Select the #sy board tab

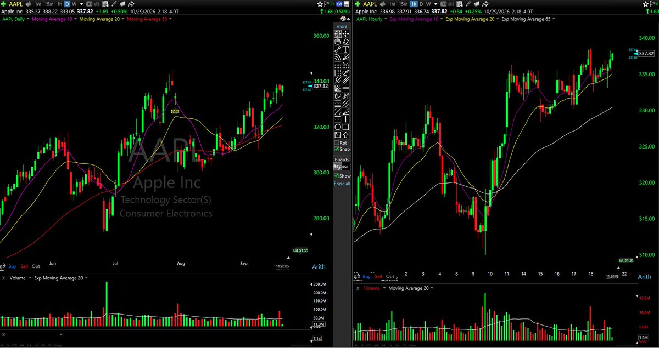(337, 166)
